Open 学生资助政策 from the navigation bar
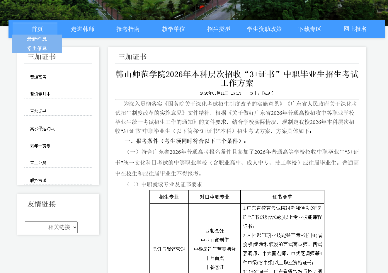The image size is (388, 273). click(x=264, y=29)
